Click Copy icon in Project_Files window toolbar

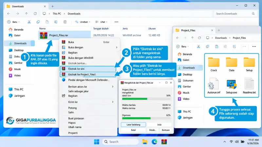207,46
